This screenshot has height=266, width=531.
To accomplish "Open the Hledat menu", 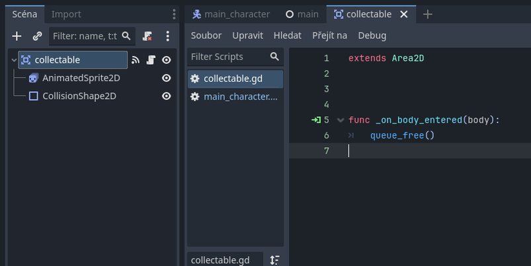I will point(288,36).
